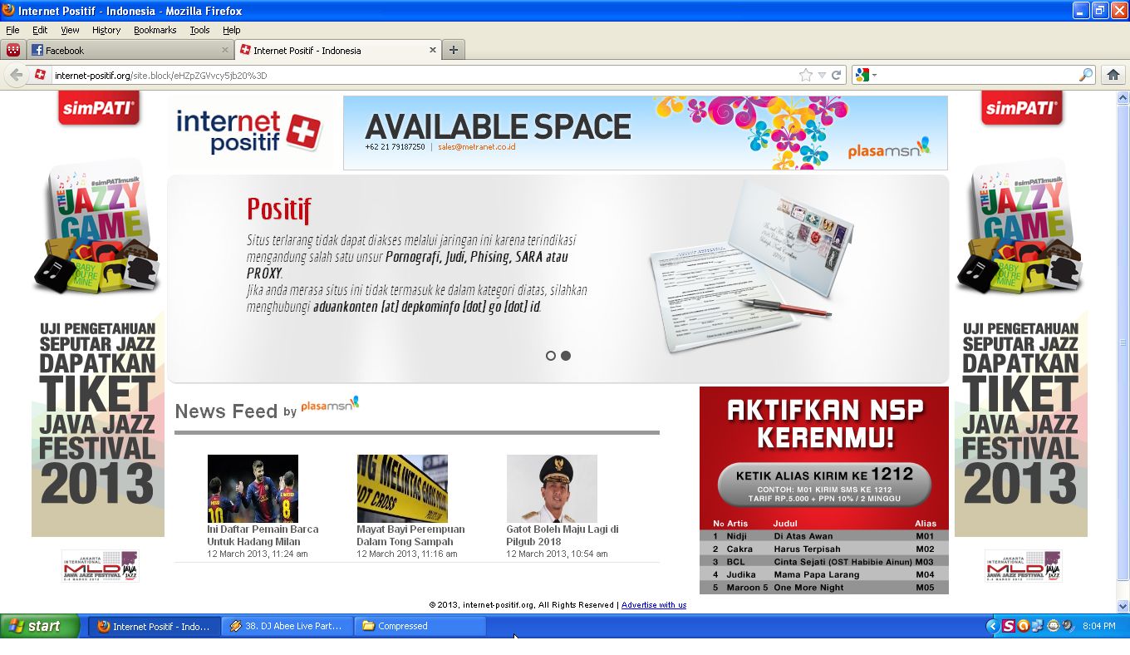Click the right simPATI logo
Image resolution: width=1130 pixels, height=655 pixels.
pos(1022,108)
